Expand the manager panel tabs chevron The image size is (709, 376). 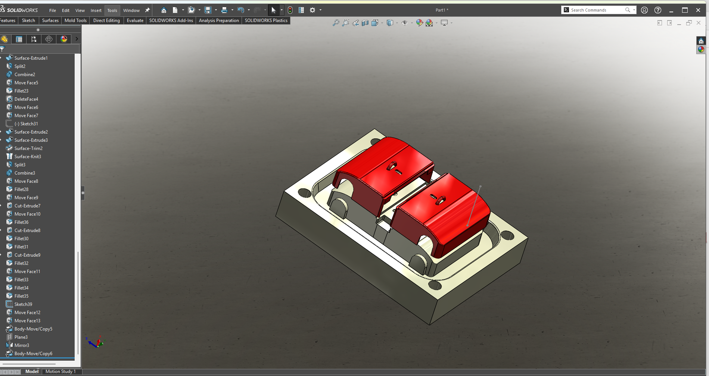click(x=77, y=39)
